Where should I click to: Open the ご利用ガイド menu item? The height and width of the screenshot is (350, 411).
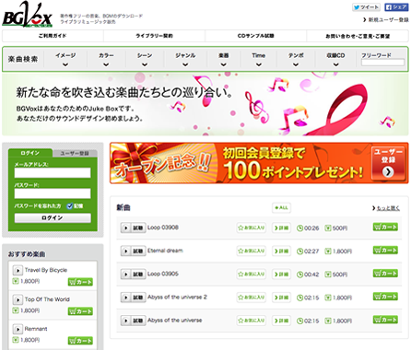point(53,36)
